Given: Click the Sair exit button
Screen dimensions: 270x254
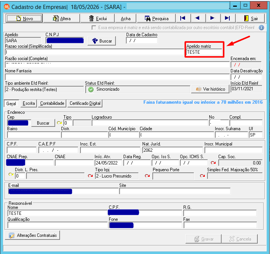Looking at the screenshot, I should 251,18.
